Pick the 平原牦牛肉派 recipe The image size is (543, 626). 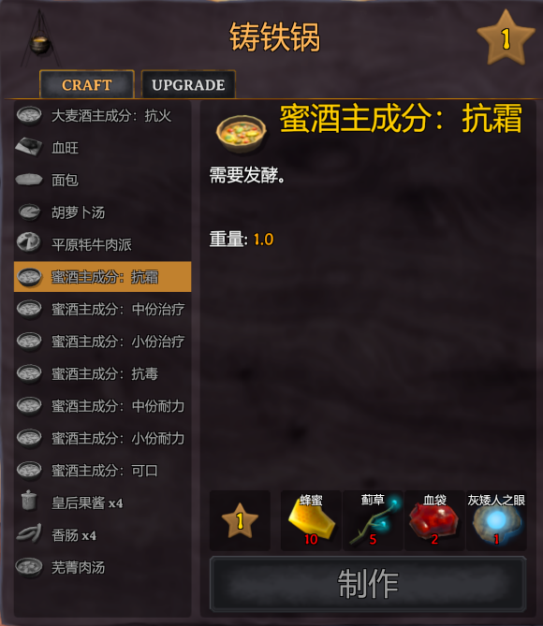pos(102,244)
